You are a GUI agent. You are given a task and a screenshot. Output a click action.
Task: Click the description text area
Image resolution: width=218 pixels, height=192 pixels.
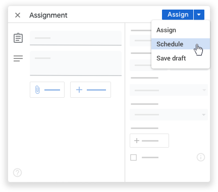point(76,63)
